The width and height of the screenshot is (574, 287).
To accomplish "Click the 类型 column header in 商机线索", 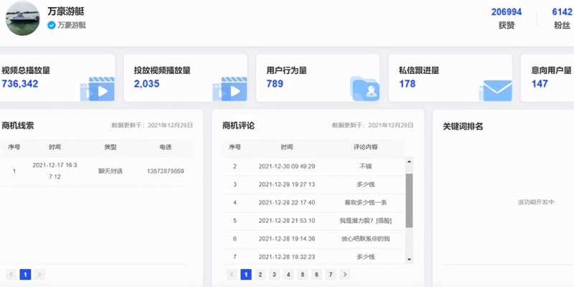I will [110, 147].
